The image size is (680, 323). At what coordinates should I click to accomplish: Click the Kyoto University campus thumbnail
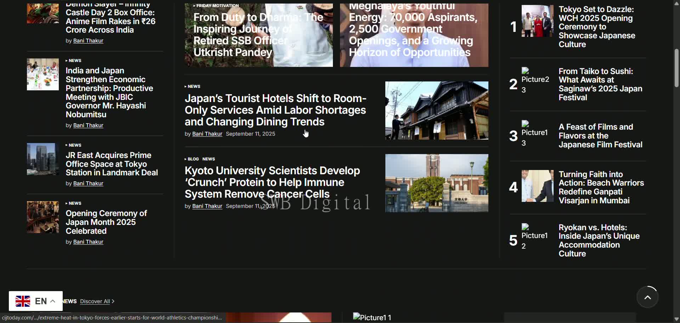(x=436, y=183)
